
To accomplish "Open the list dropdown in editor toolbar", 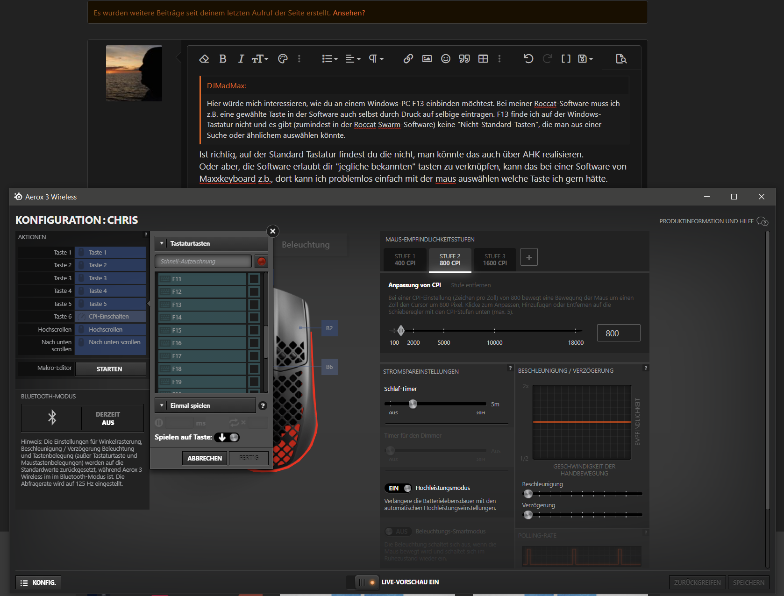I will 330,59.
